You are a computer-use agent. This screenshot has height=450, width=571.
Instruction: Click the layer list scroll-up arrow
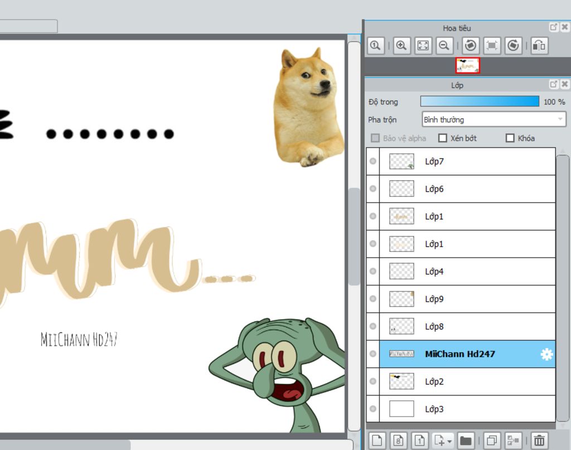[563, 151]
